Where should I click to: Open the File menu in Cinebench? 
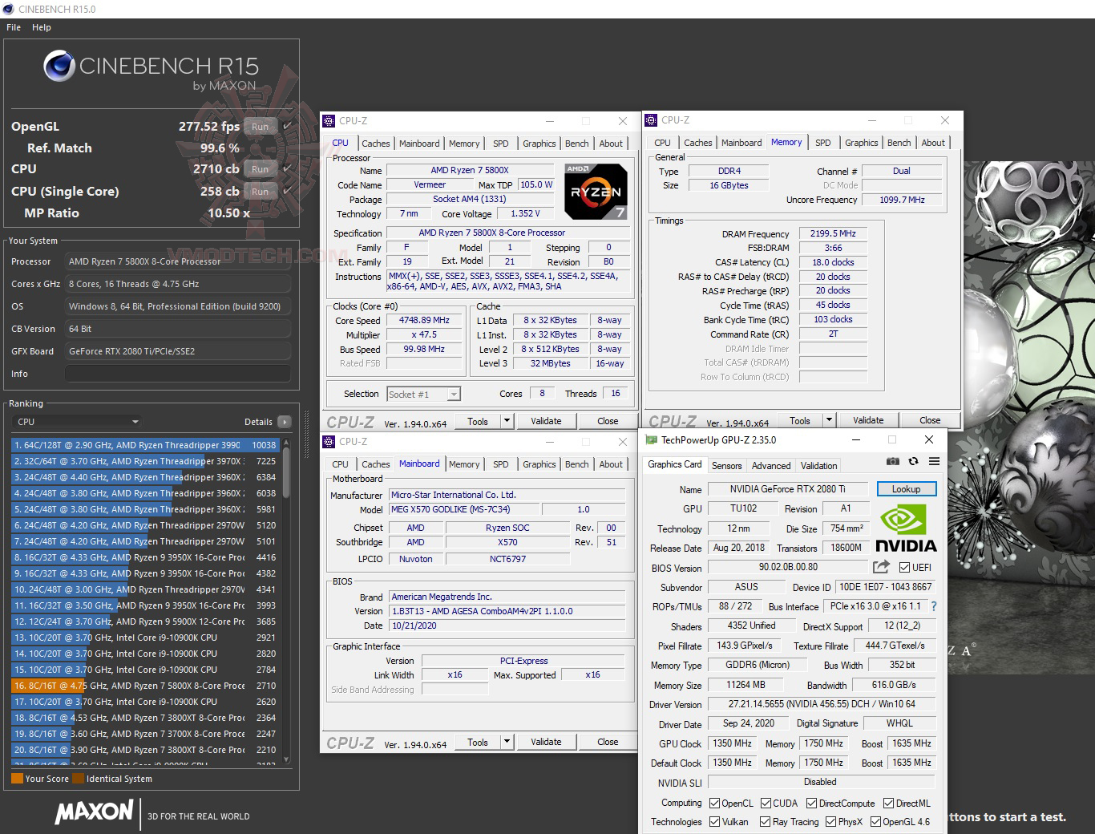14,27
